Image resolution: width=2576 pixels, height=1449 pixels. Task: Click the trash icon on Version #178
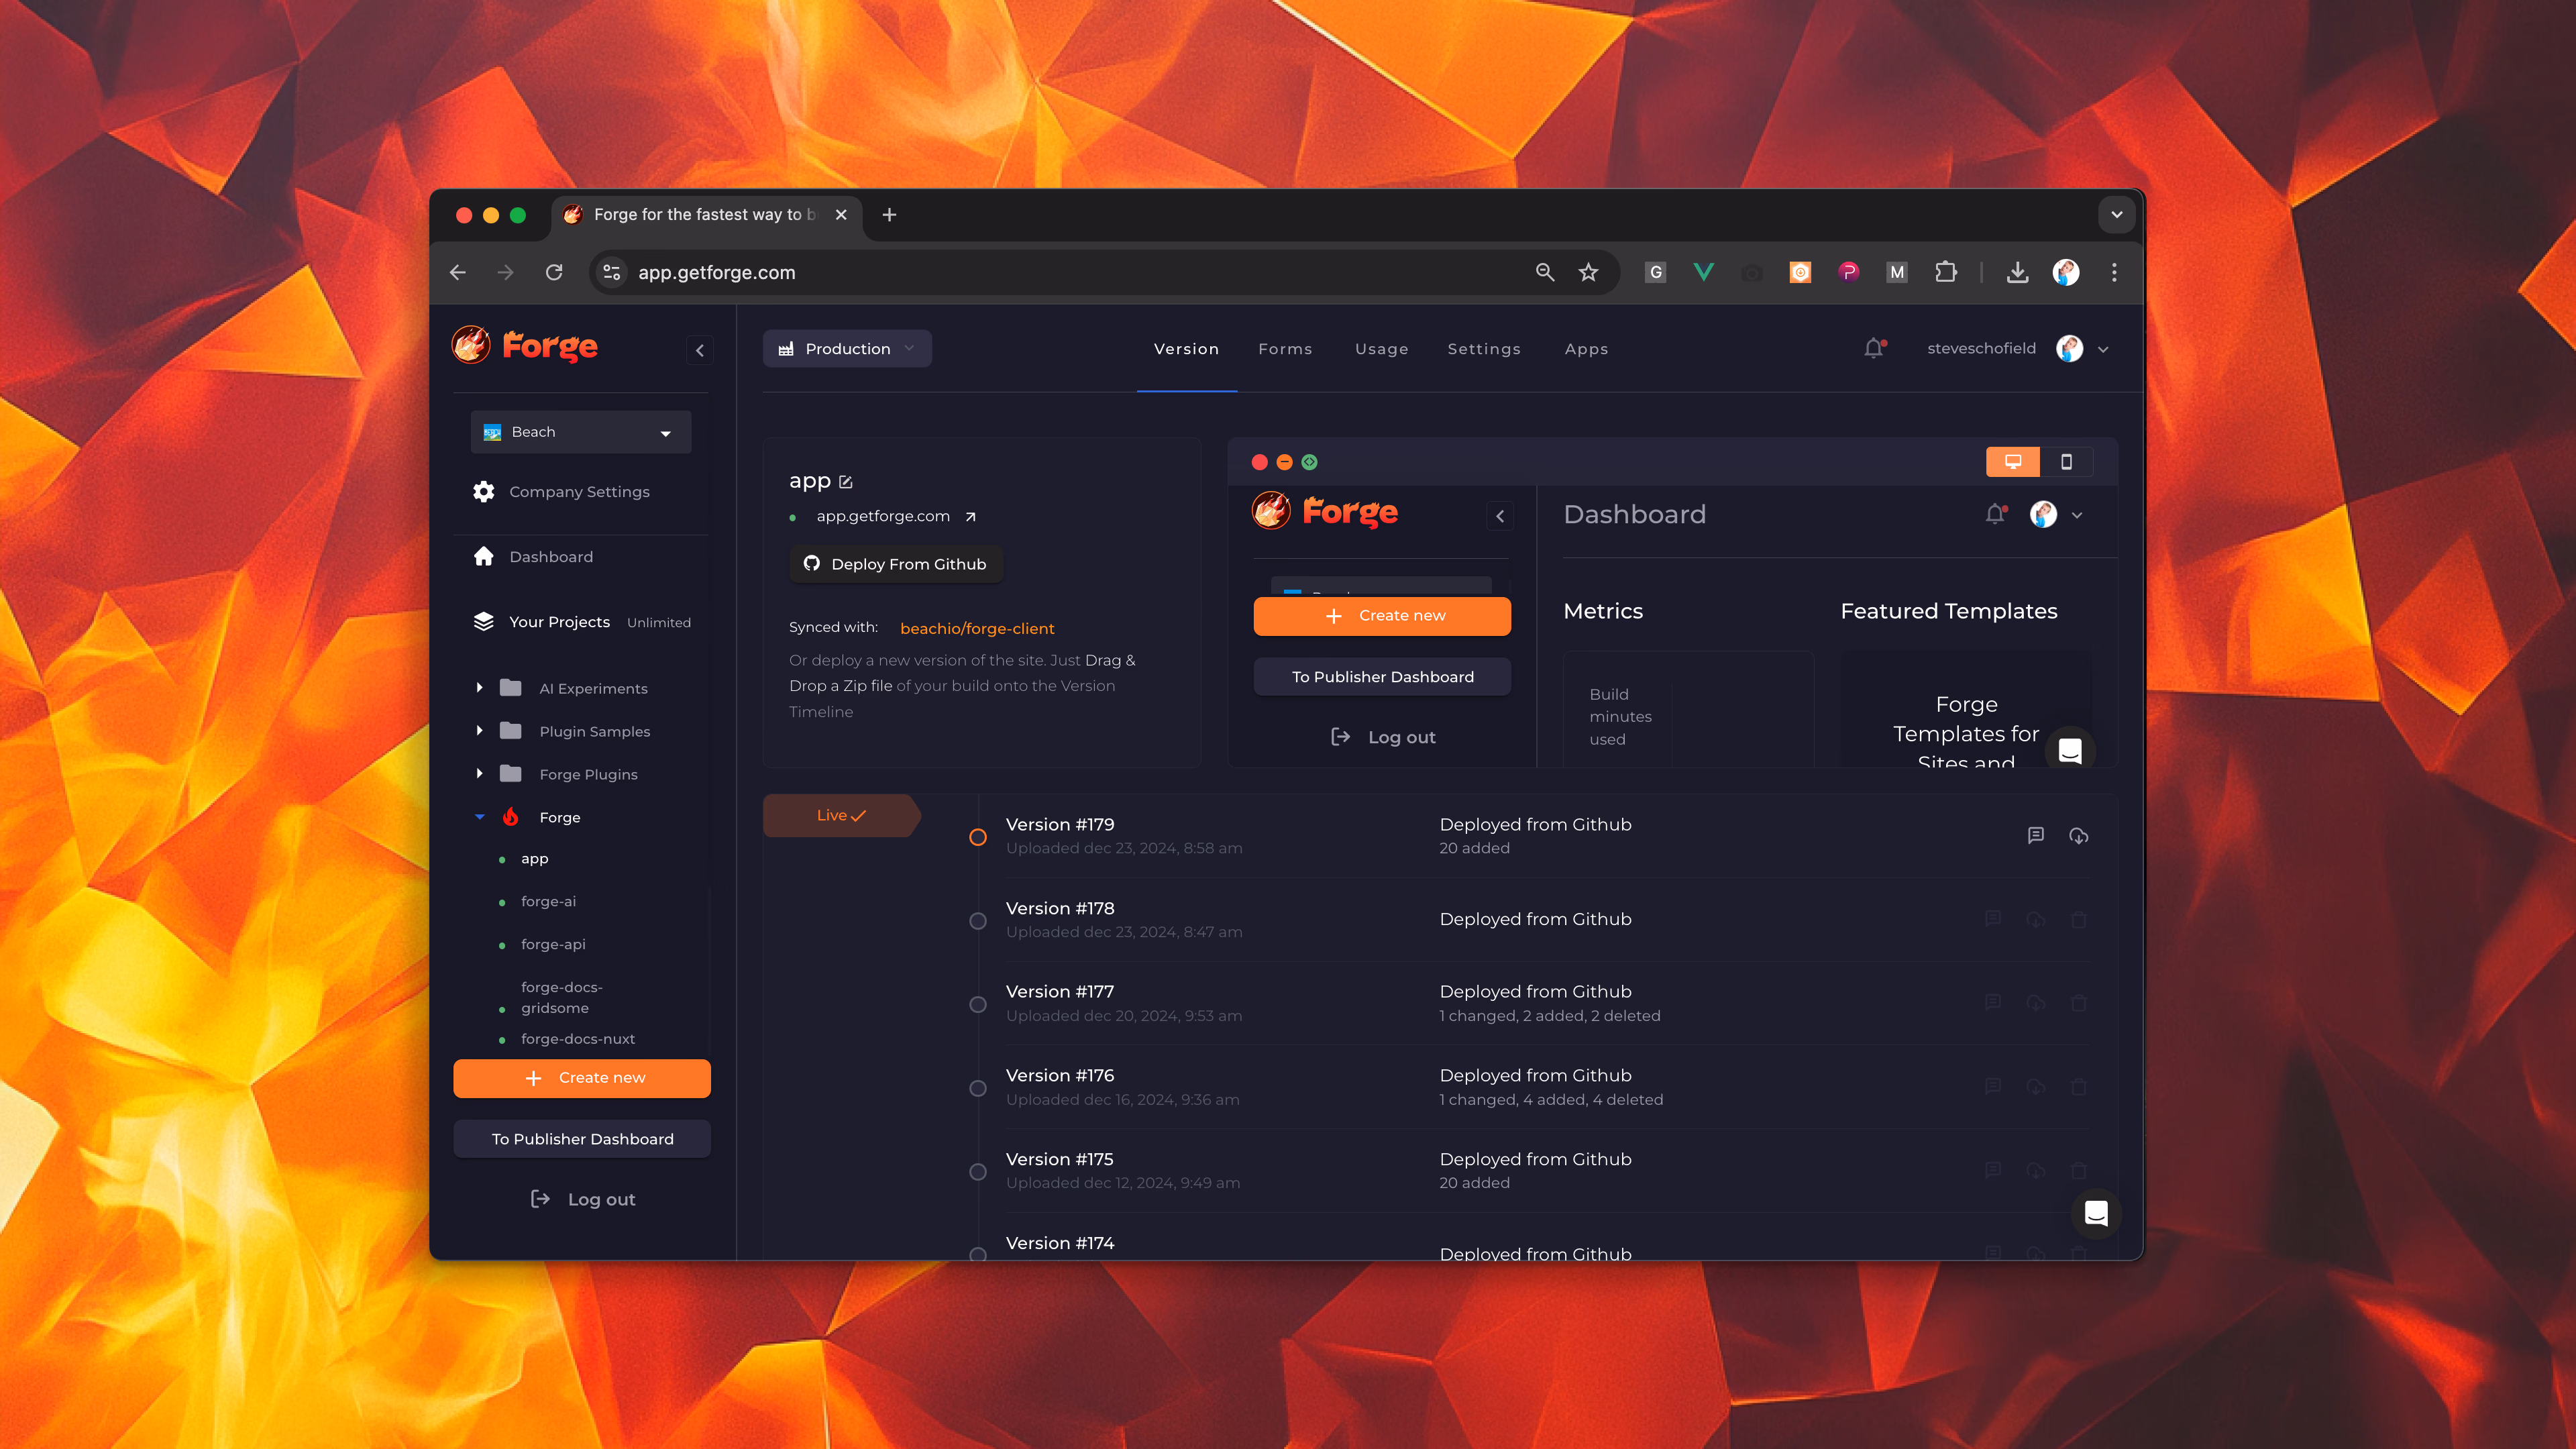coord(2079,919)
